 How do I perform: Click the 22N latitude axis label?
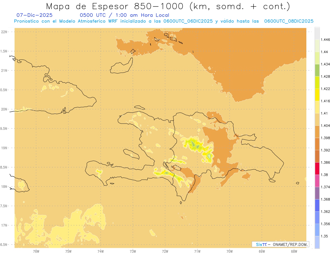point(5,32)
